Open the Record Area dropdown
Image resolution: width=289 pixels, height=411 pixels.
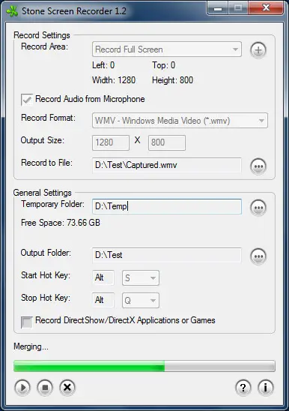[x=167, y=49]
